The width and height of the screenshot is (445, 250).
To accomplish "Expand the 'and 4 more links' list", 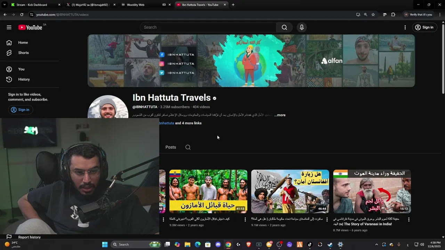I will 188,123.
